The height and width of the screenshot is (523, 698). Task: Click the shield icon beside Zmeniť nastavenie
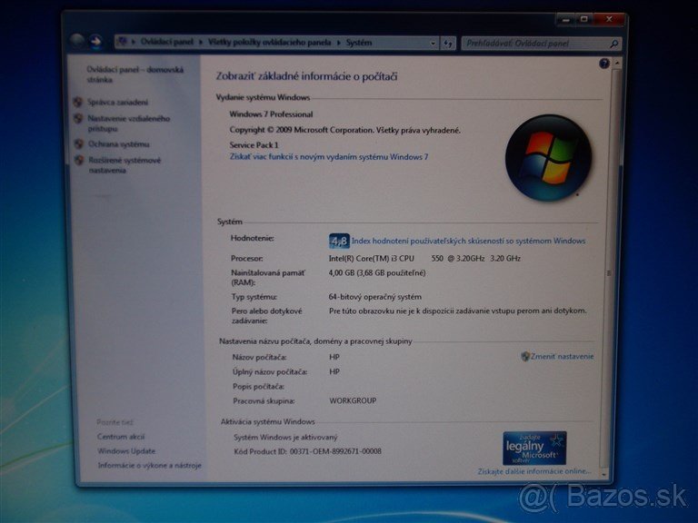pyautogui.click(x=525, y=356)
